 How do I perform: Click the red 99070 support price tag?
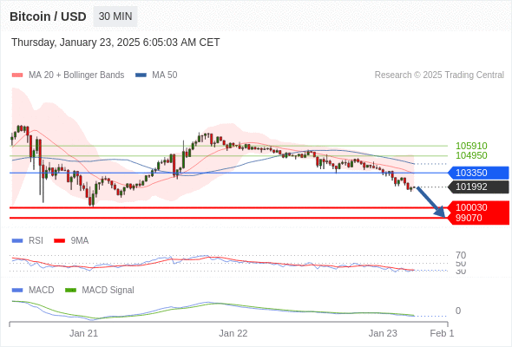tap(478, 218)
